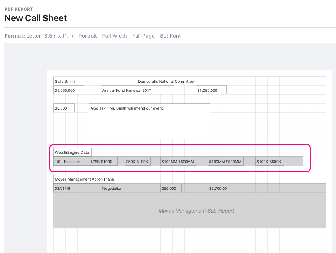Click the Moves Management Sub-Report placeholder area
The height and width of the screenshot is (253, 336).
coord(196,211)
